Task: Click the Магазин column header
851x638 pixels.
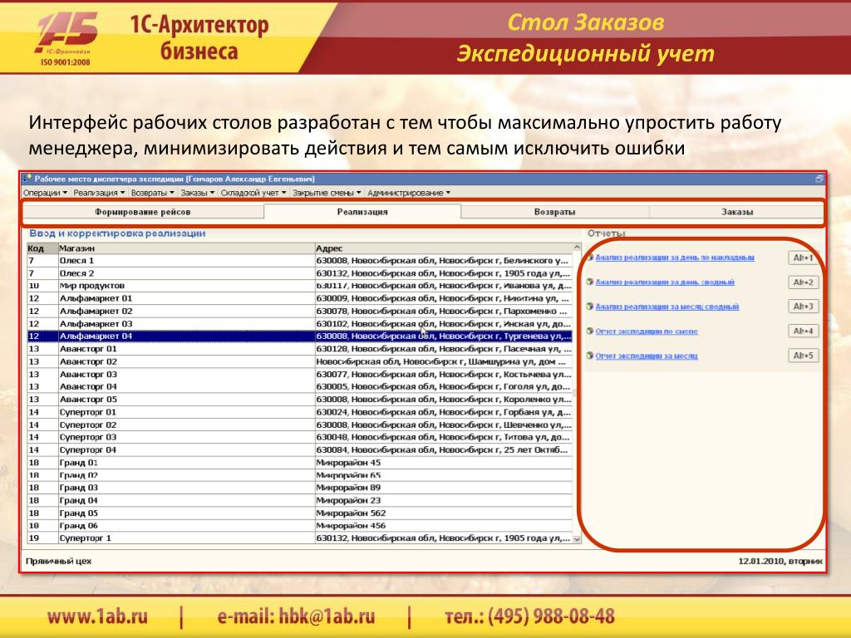Action: [186, 248]
